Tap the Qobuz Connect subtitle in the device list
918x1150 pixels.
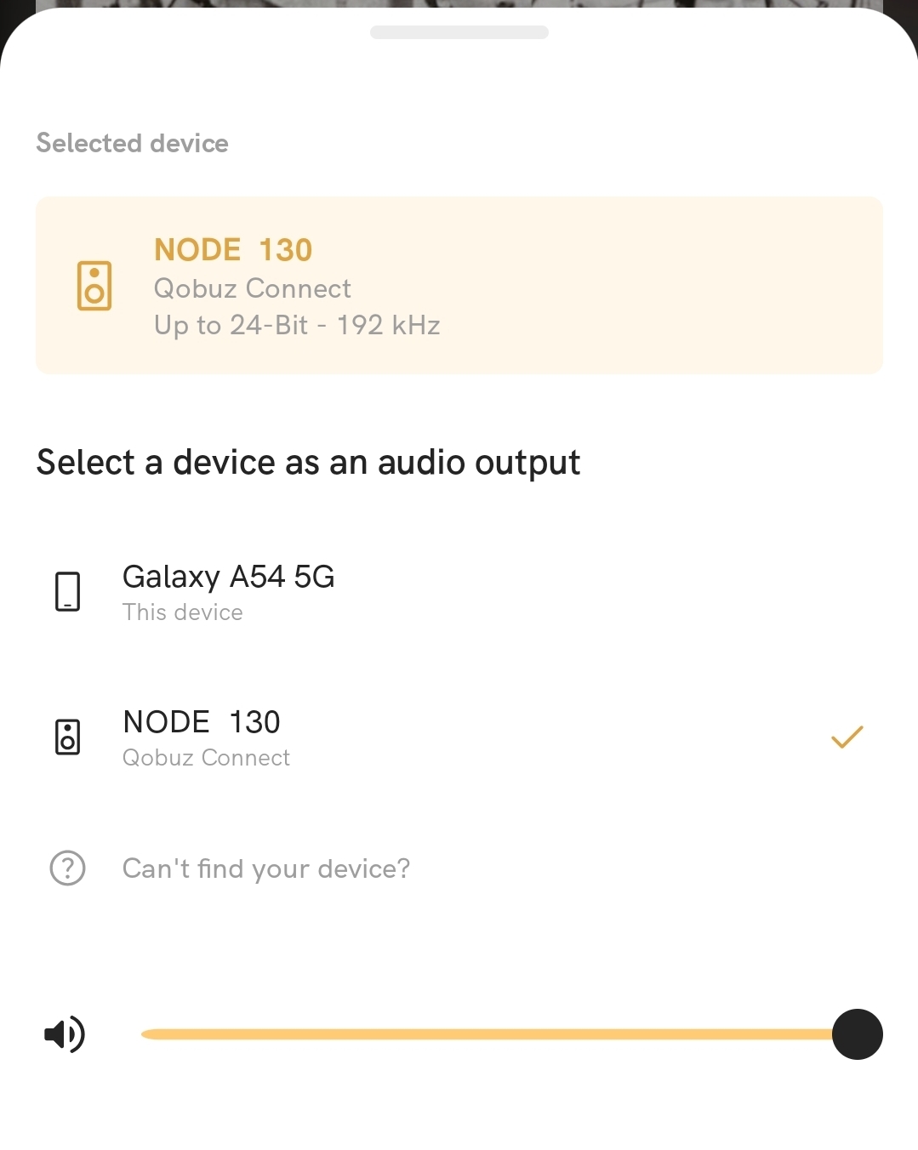(206, 758)
